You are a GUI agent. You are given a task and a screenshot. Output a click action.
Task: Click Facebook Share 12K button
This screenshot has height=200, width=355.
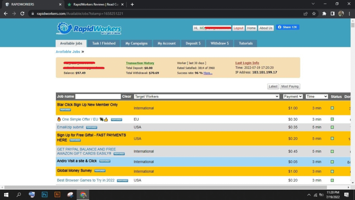pos(287,27)
